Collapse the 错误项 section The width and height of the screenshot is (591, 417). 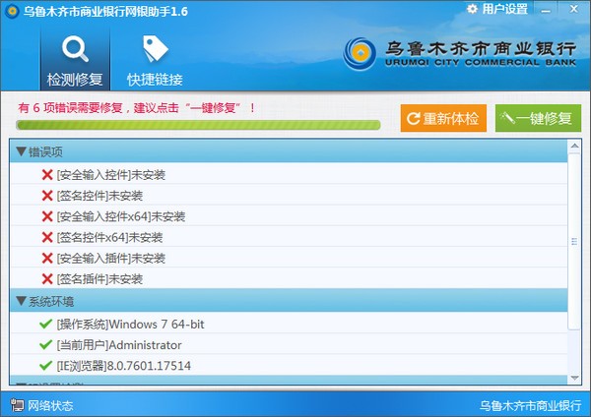pyautogui.click(x=21, y=151)
